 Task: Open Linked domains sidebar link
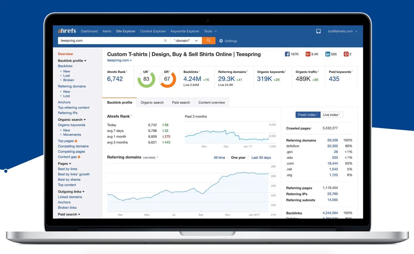[70, 197]
